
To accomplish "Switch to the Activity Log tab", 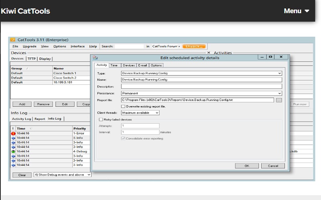I will [21, 119].
